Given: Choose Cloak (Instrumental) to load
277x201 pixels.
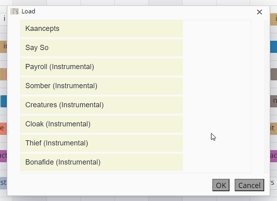Looking at the screenshot, I should click(102, 124).
